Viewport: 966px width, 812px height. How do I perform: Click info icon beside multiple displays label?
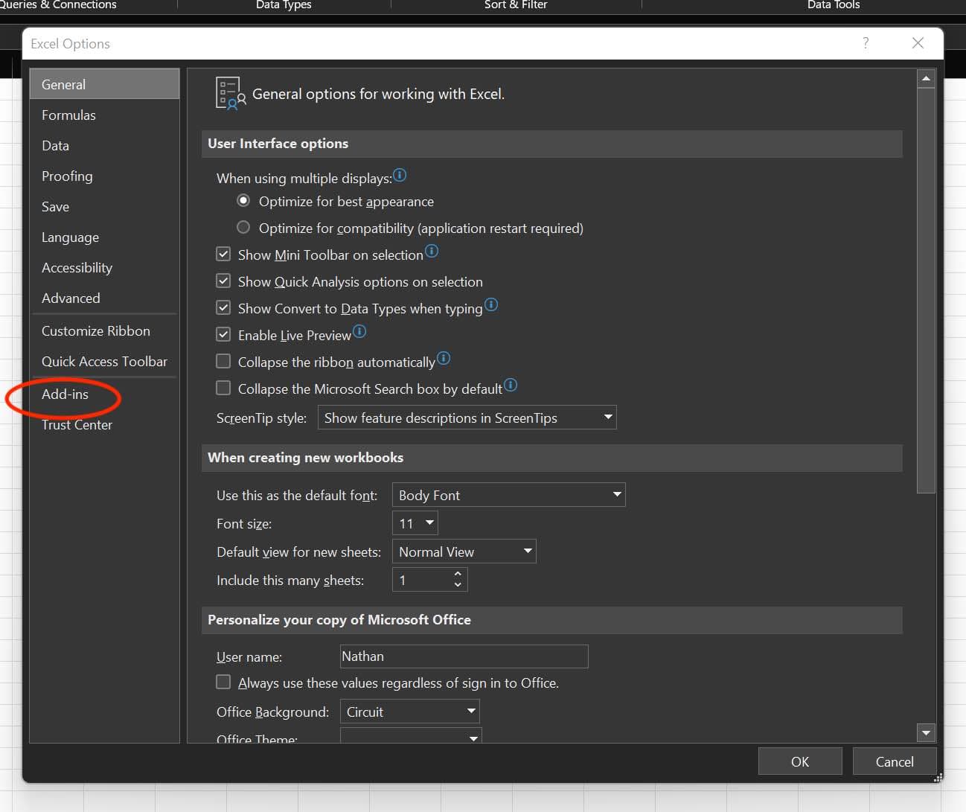[x=400, y=176]
